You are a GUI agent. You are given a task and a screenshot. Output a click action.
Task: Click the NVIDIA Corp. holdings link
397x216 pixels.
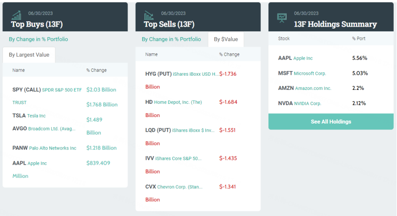pos(308,103)
